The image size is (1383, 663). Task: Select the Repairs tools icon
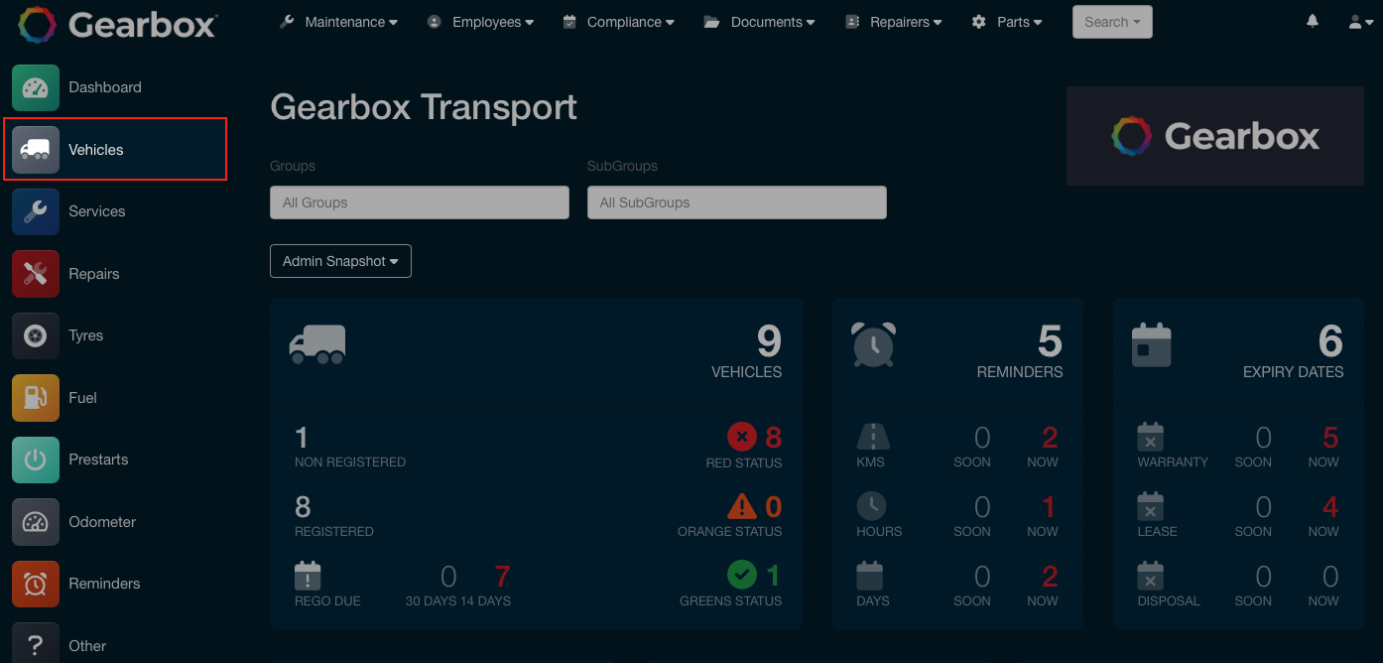(x=36, y=274)
